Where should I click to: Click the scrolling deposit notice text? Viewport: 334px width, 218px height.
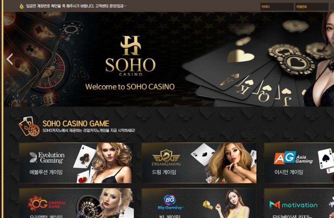[76, 6]
